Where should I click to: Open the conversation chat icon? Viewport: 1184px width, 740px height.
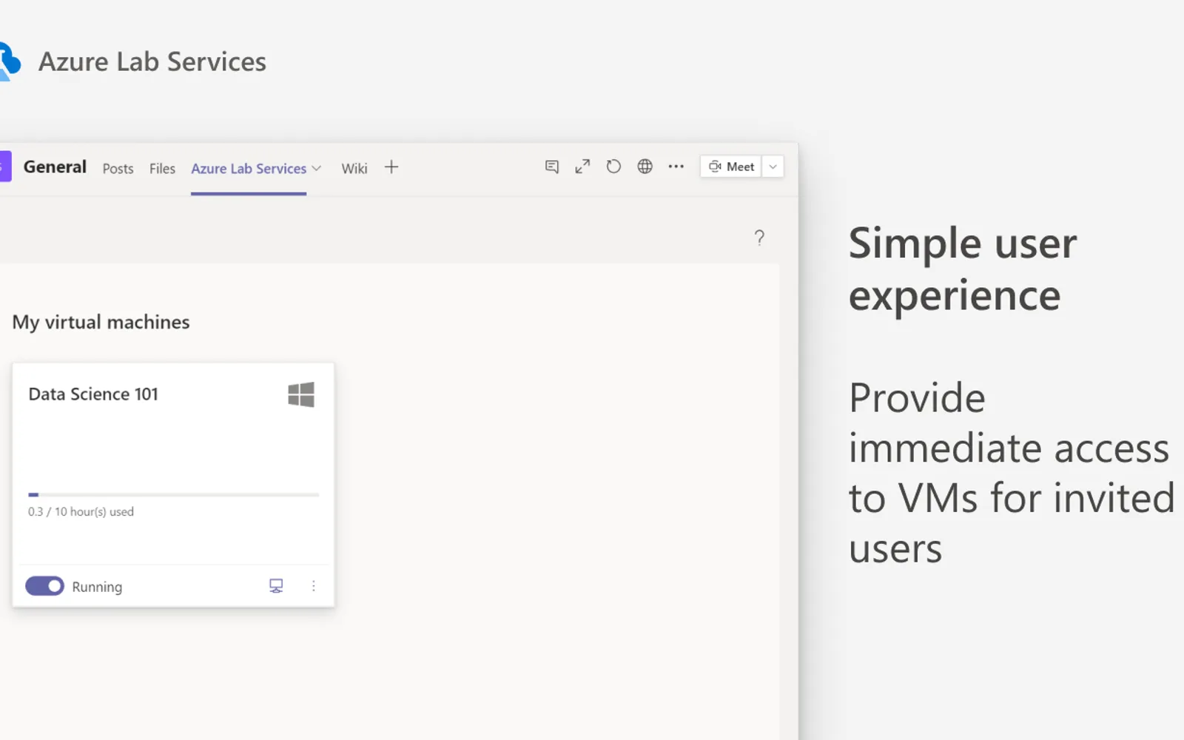point(552,166)
